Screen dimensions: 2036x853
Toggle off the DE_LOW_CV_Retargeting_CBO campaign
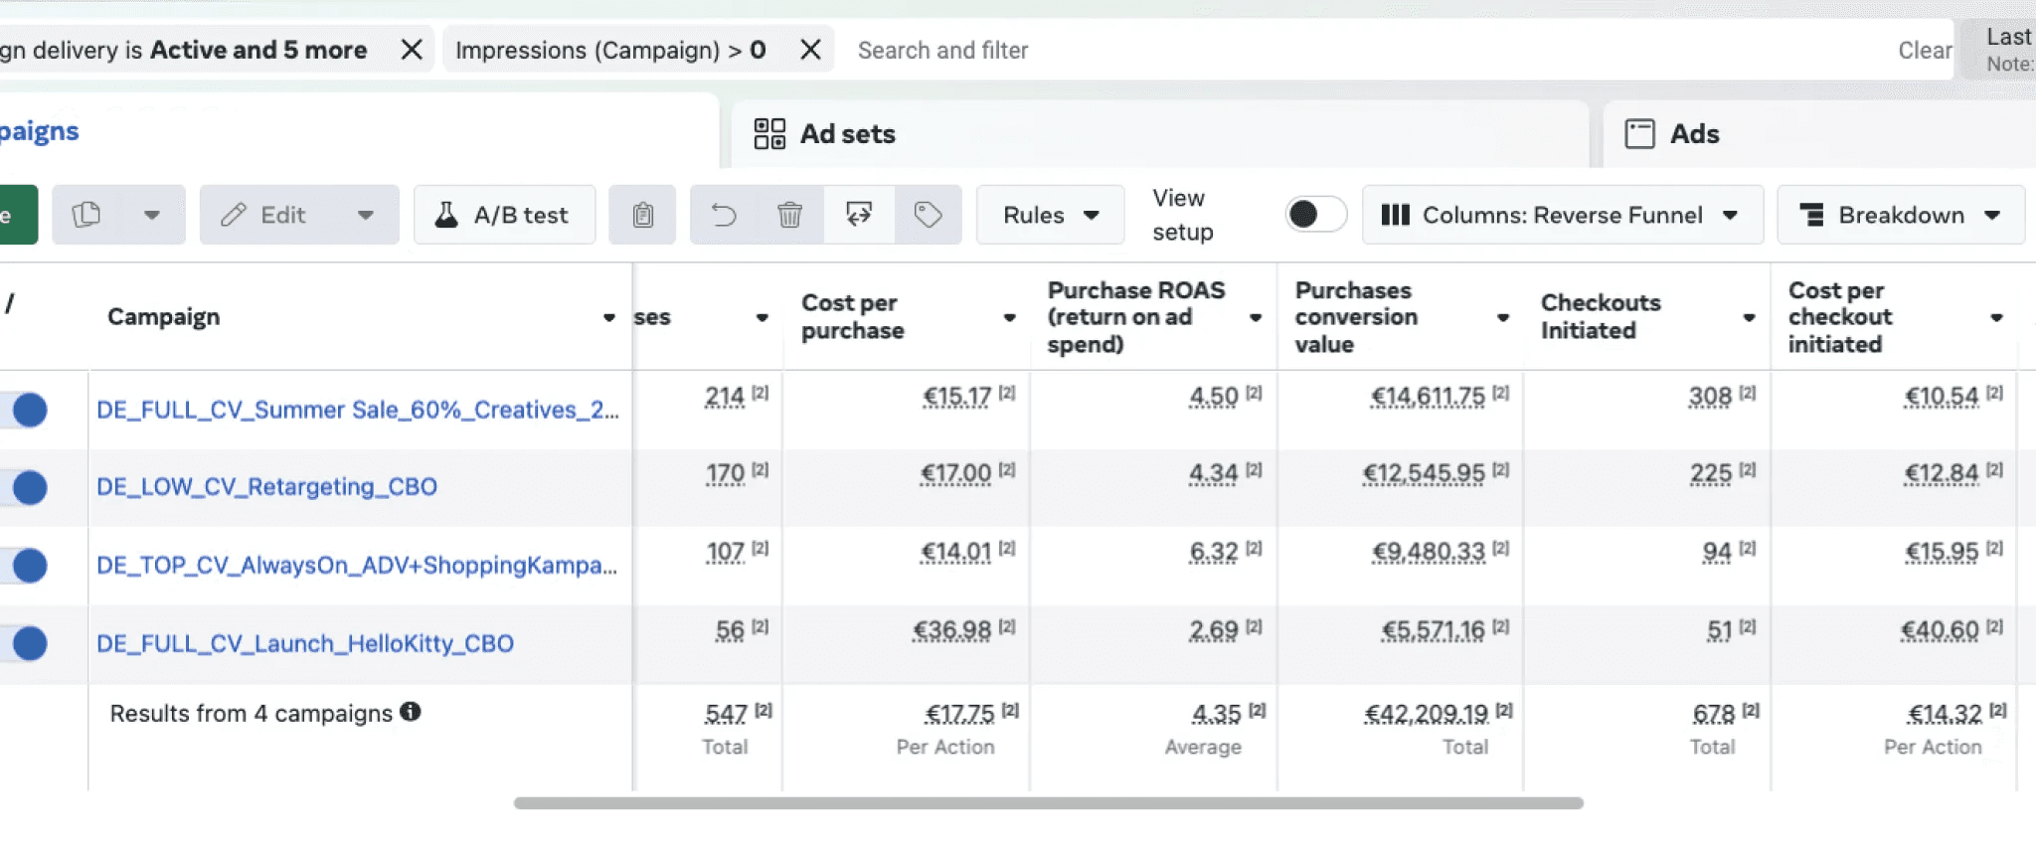tap(28, 487)
